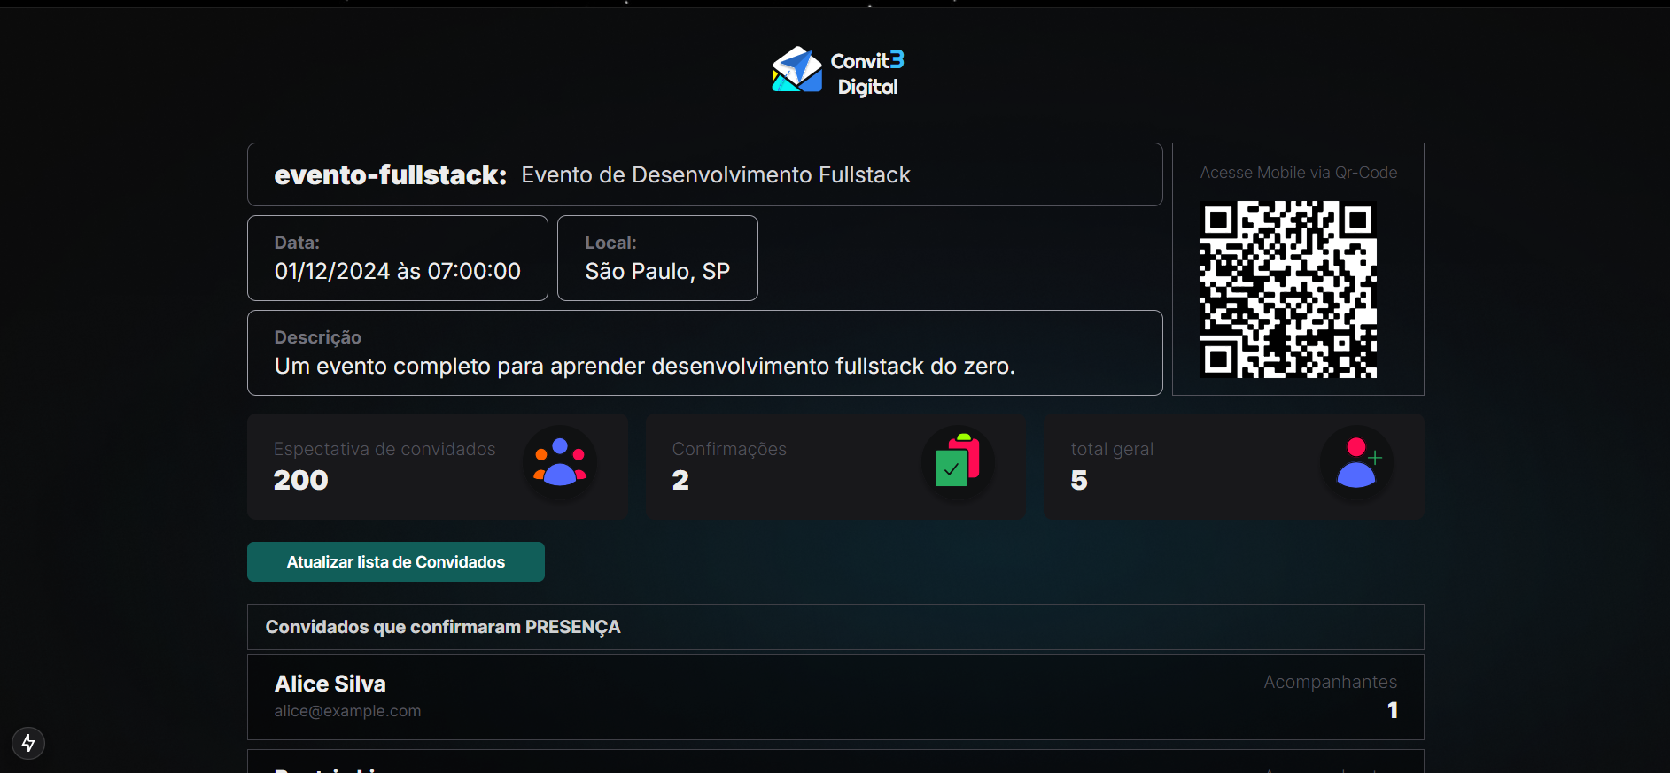Click the Next.js lightning bolt indicator
1670x773 pixels.
coord(28,743)
